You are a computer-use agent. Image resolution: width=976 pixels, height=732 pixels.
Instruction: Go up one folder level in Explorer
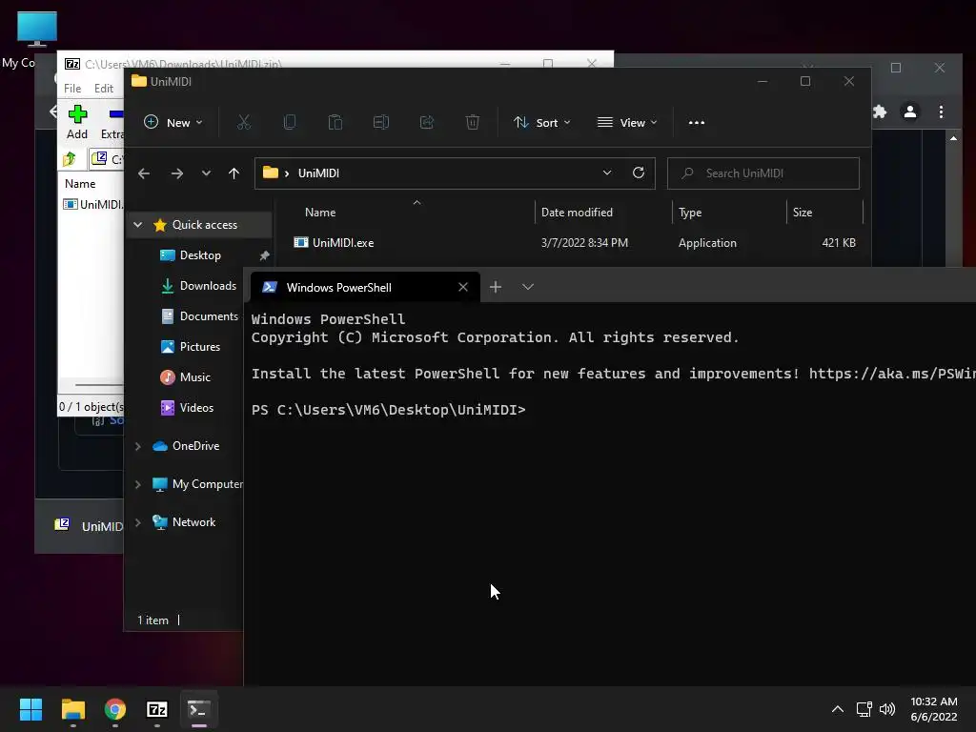pos(234,173)
